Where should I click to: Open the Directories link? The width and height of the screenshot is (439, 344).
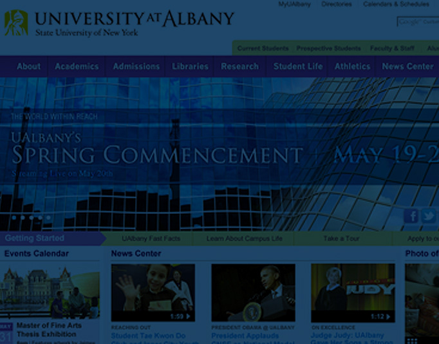(337, 5)
